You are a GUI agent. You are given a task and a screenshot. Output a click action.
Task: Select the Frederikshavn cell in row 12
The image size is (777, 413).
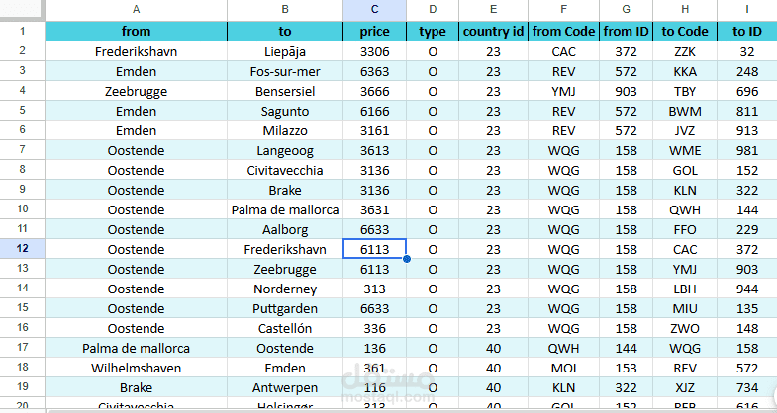(285, 249)
